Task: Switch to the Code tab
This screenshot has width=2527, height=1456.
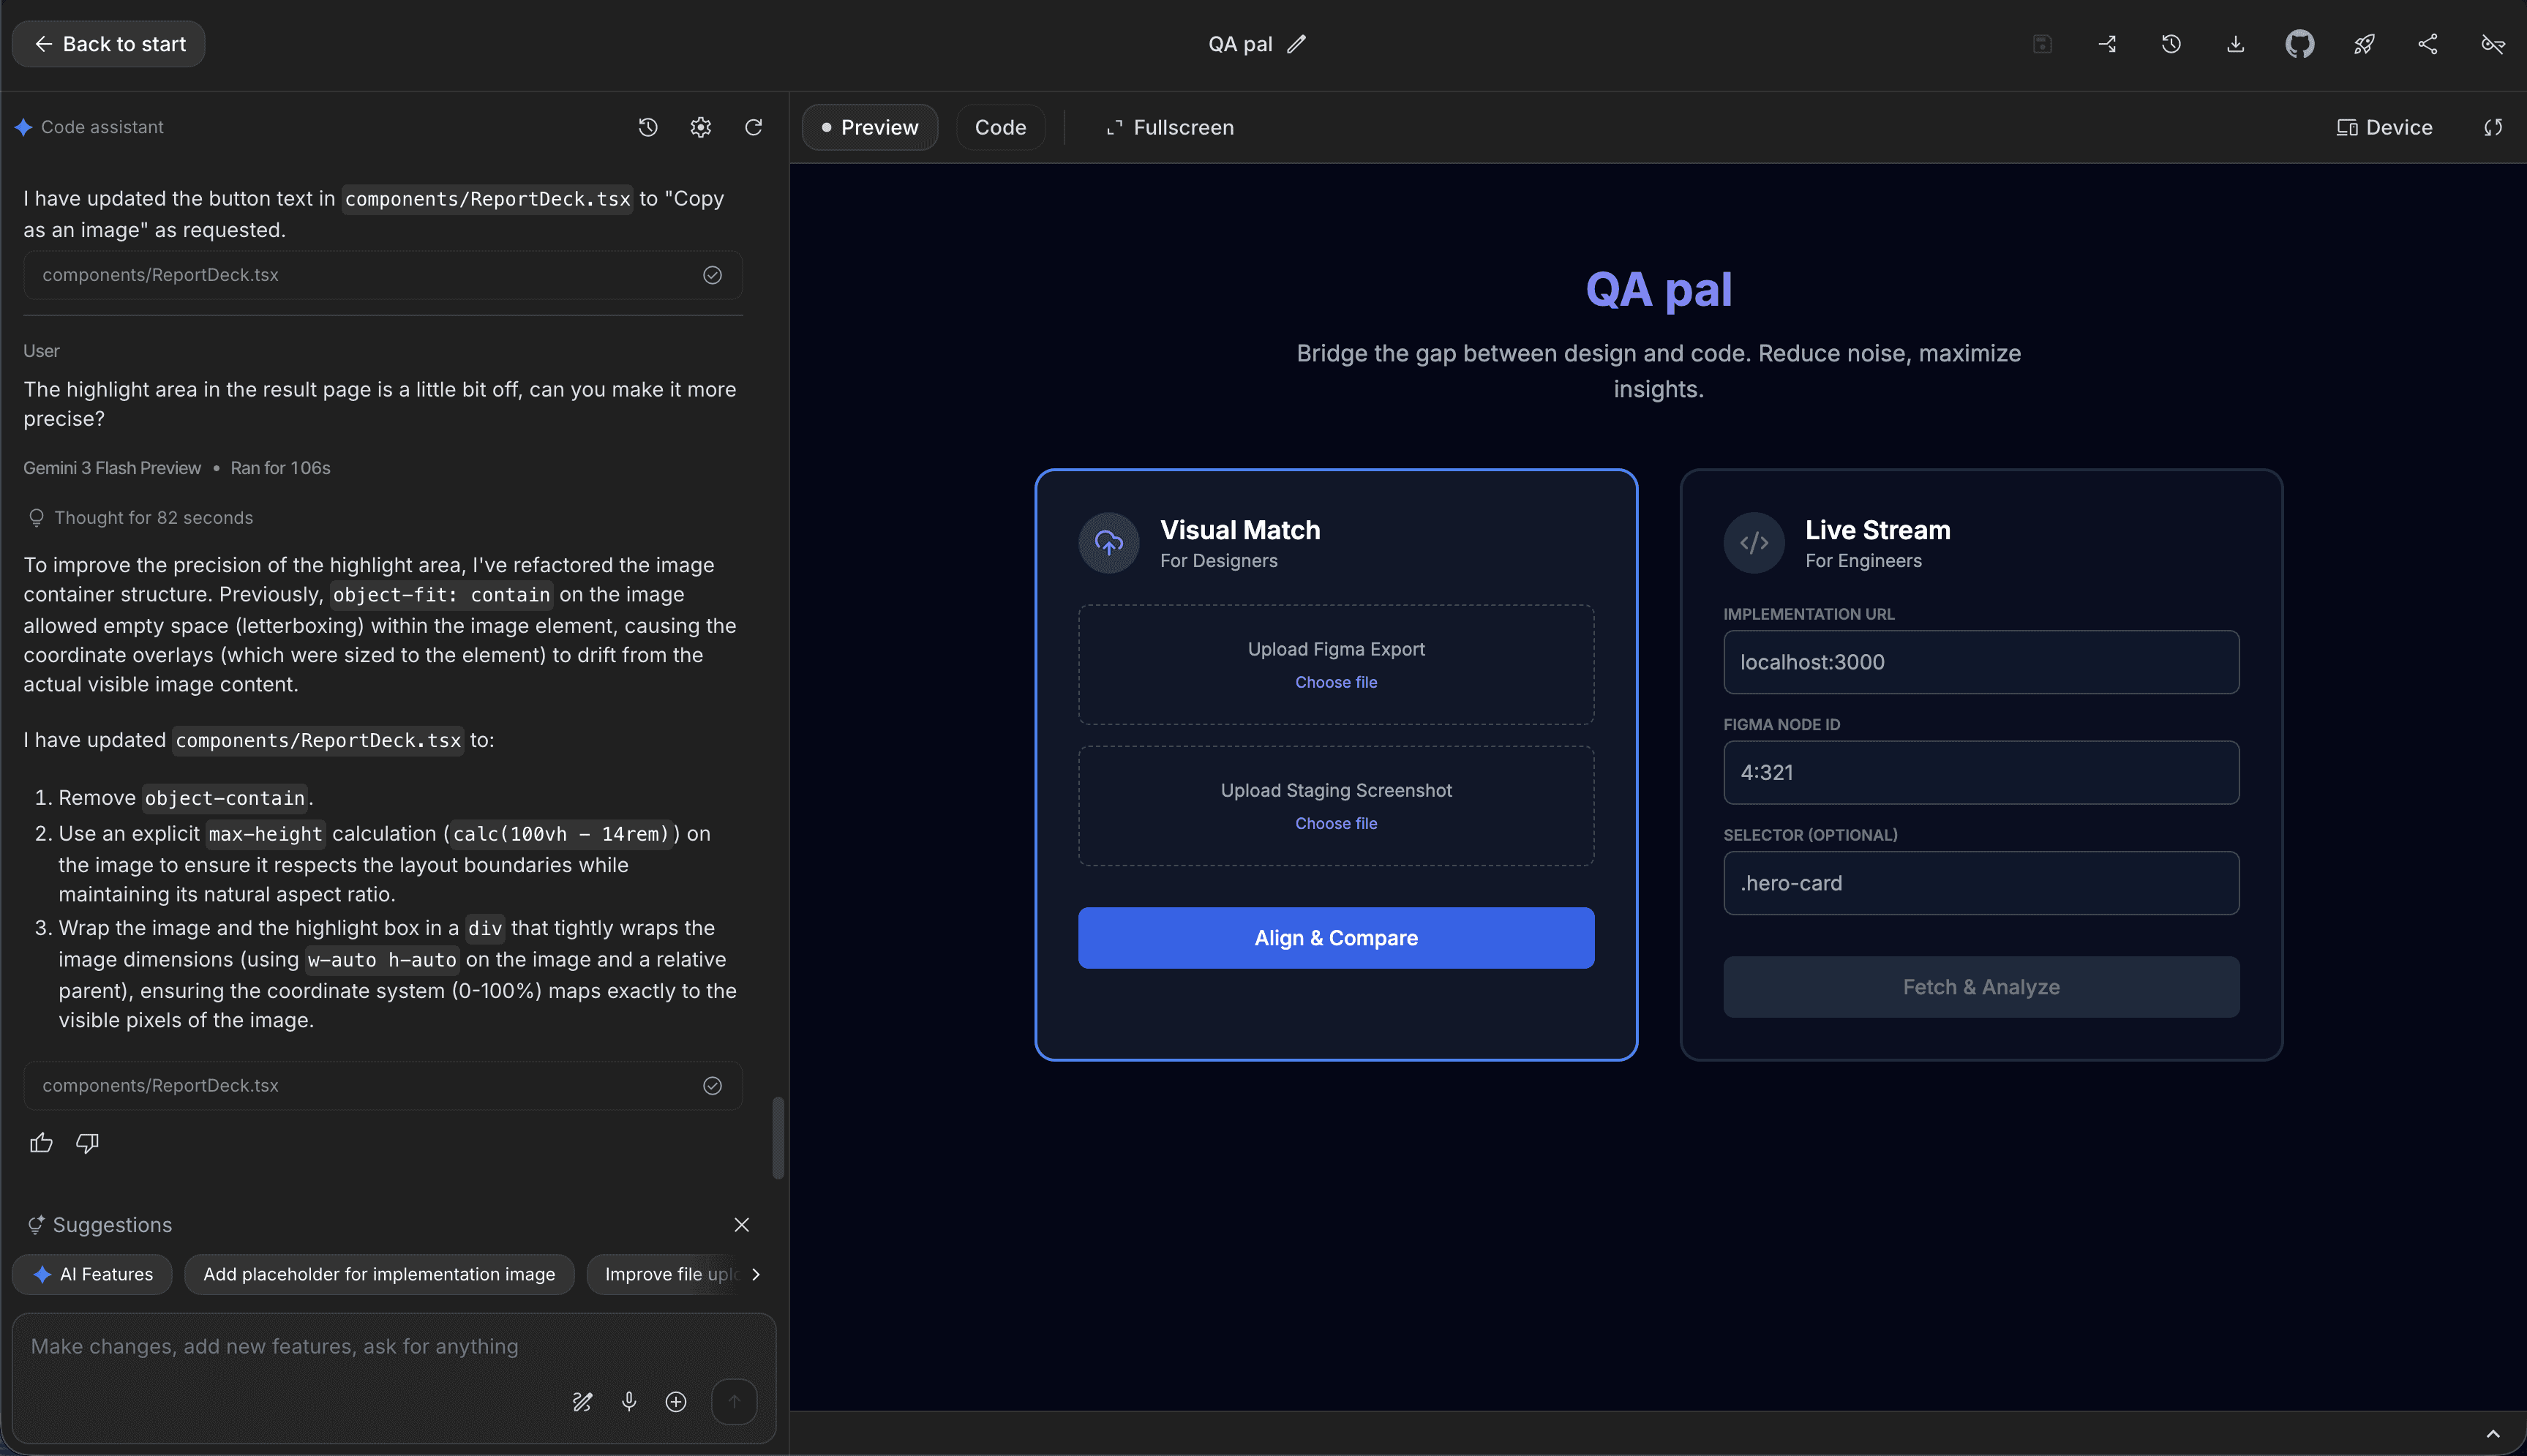Action: (999, 127)
